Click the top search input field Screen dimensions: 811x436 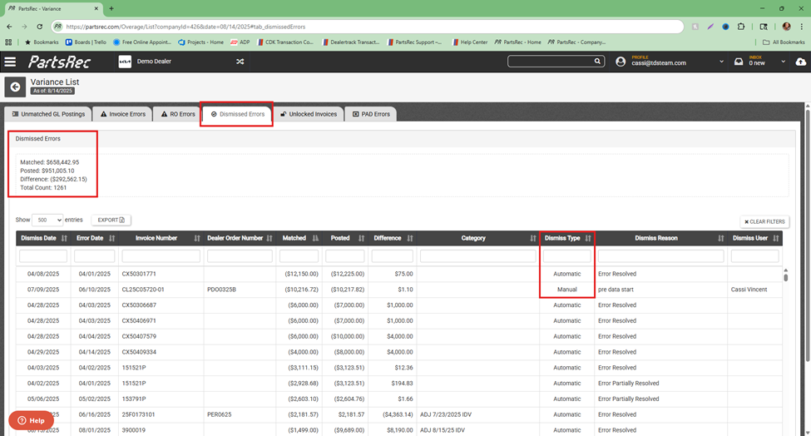point(551,62)
